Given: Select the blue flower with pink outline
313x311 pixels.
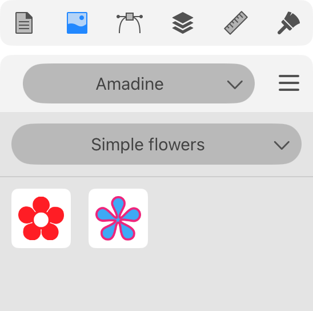Looking at the screenshot, I should click(118, 218).
